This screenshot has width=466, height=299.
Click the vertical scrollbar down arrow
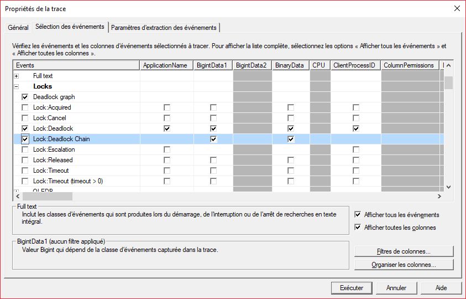click(x=449, y=188)
